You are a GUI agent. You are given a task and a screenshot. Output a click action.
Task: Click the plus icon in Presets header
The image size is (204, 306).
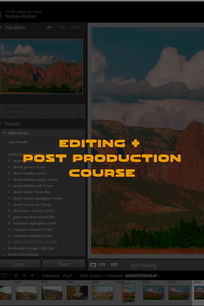tap(83, 124)
